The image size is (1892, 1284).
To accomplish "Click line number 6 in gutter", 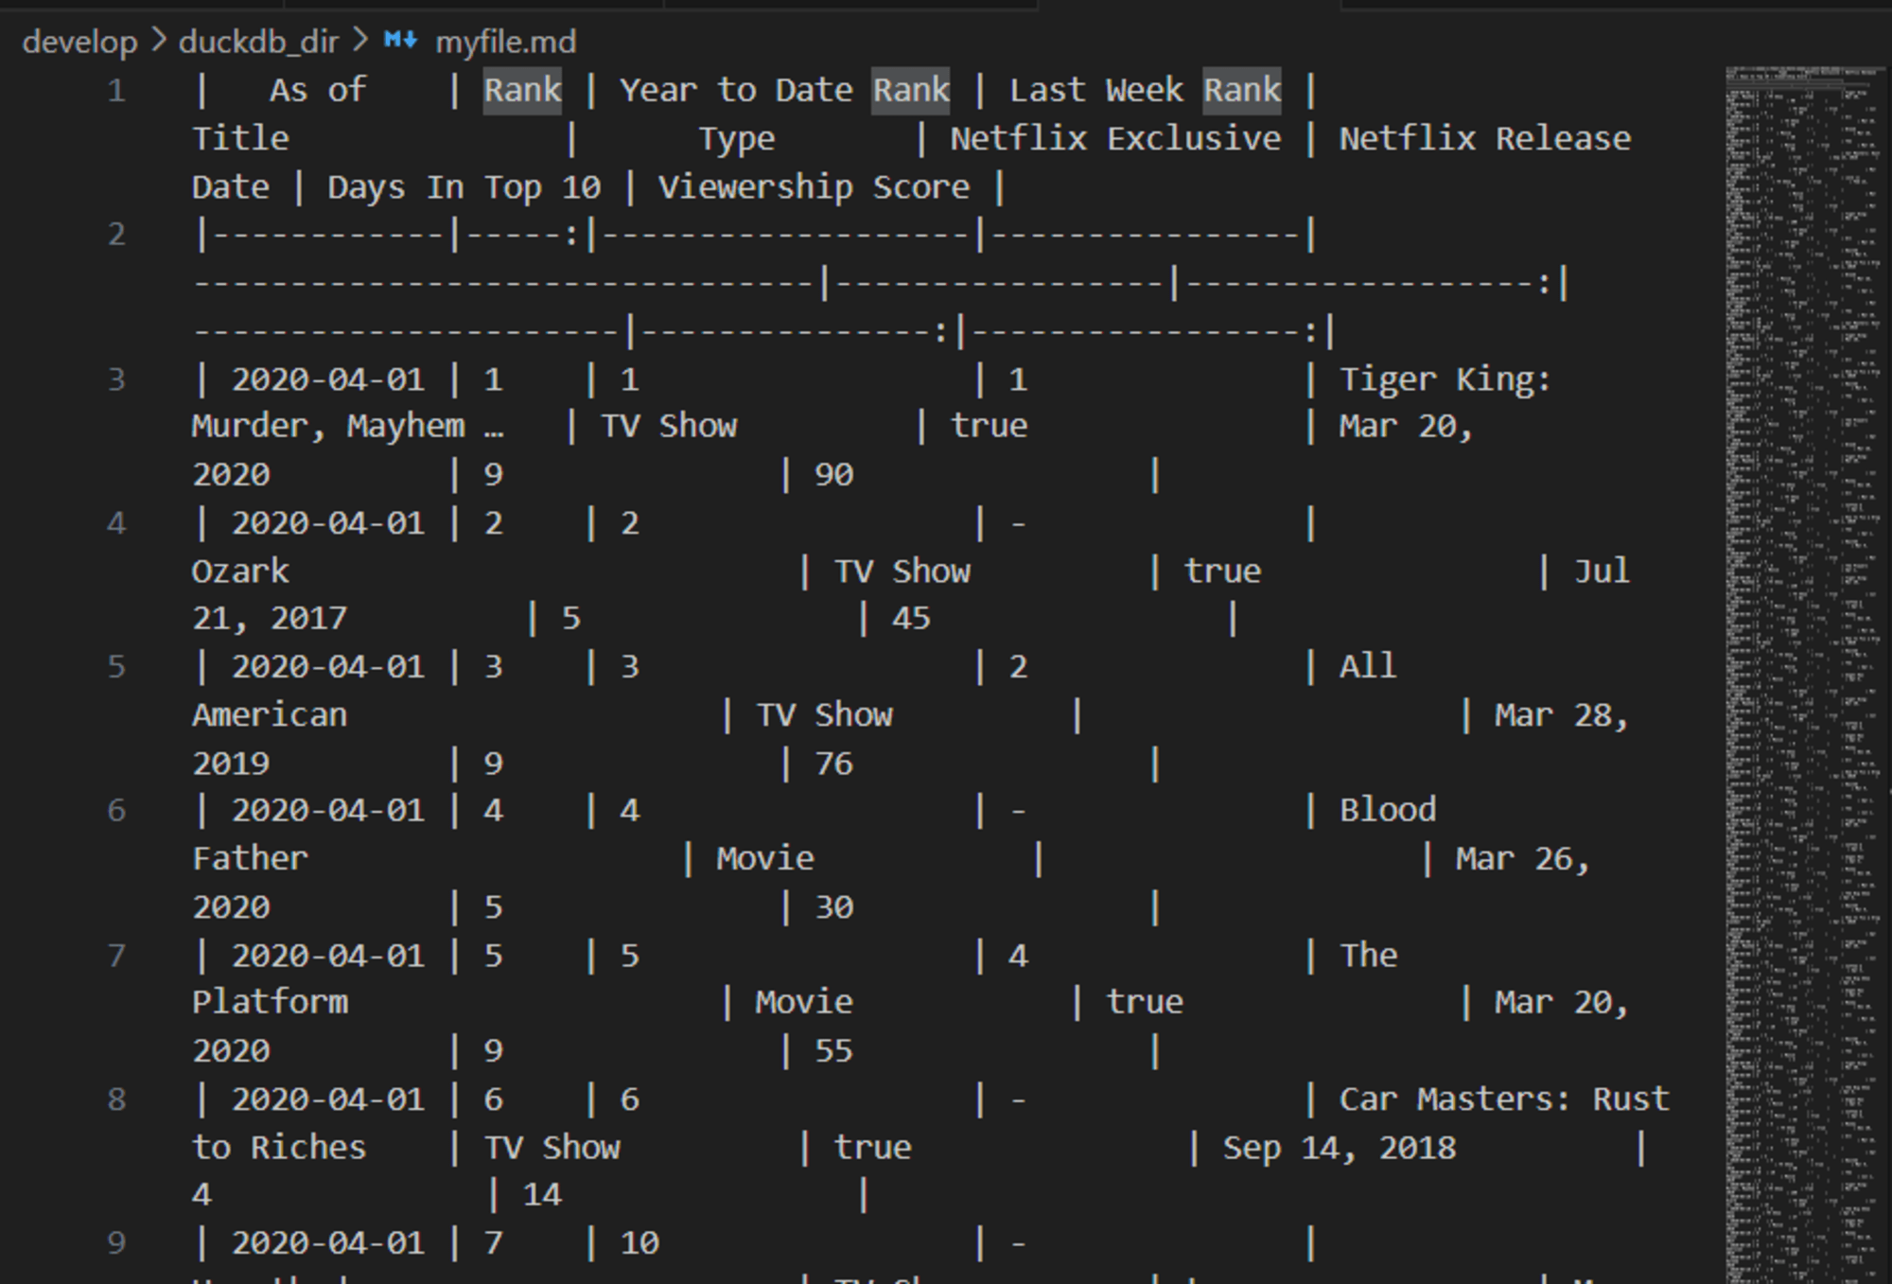I will click(x=116, y=810).
